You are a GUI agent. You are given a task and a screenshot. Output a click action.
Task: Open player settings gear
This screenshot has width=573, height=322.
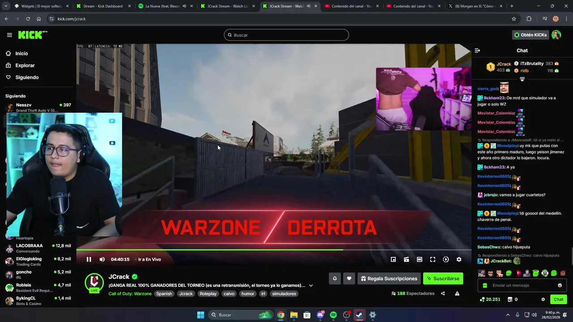pos(459,259)
